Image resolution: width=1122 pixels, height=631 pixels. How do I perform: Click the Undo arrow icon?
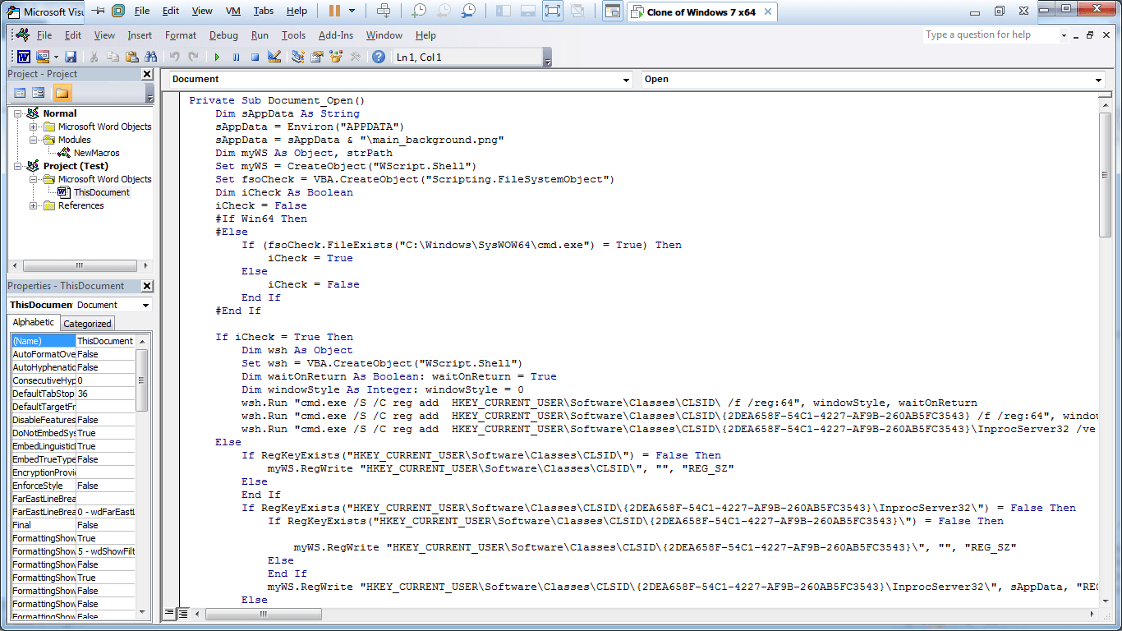tap(174, 57)
